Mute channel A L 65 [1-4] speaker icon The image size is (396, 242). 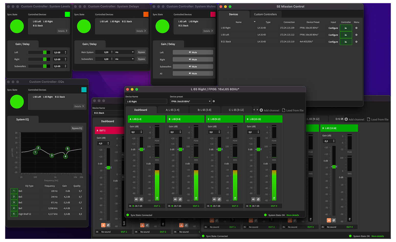pos(136,199)
